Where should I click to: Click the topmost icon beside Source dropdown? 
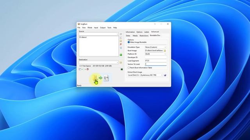click(121, 34)
